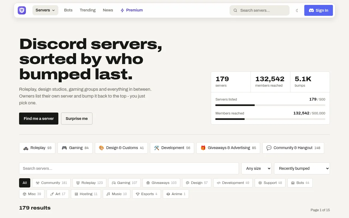
Task: Select the Community & Hangout category card
Action: [x=293, y=148]
